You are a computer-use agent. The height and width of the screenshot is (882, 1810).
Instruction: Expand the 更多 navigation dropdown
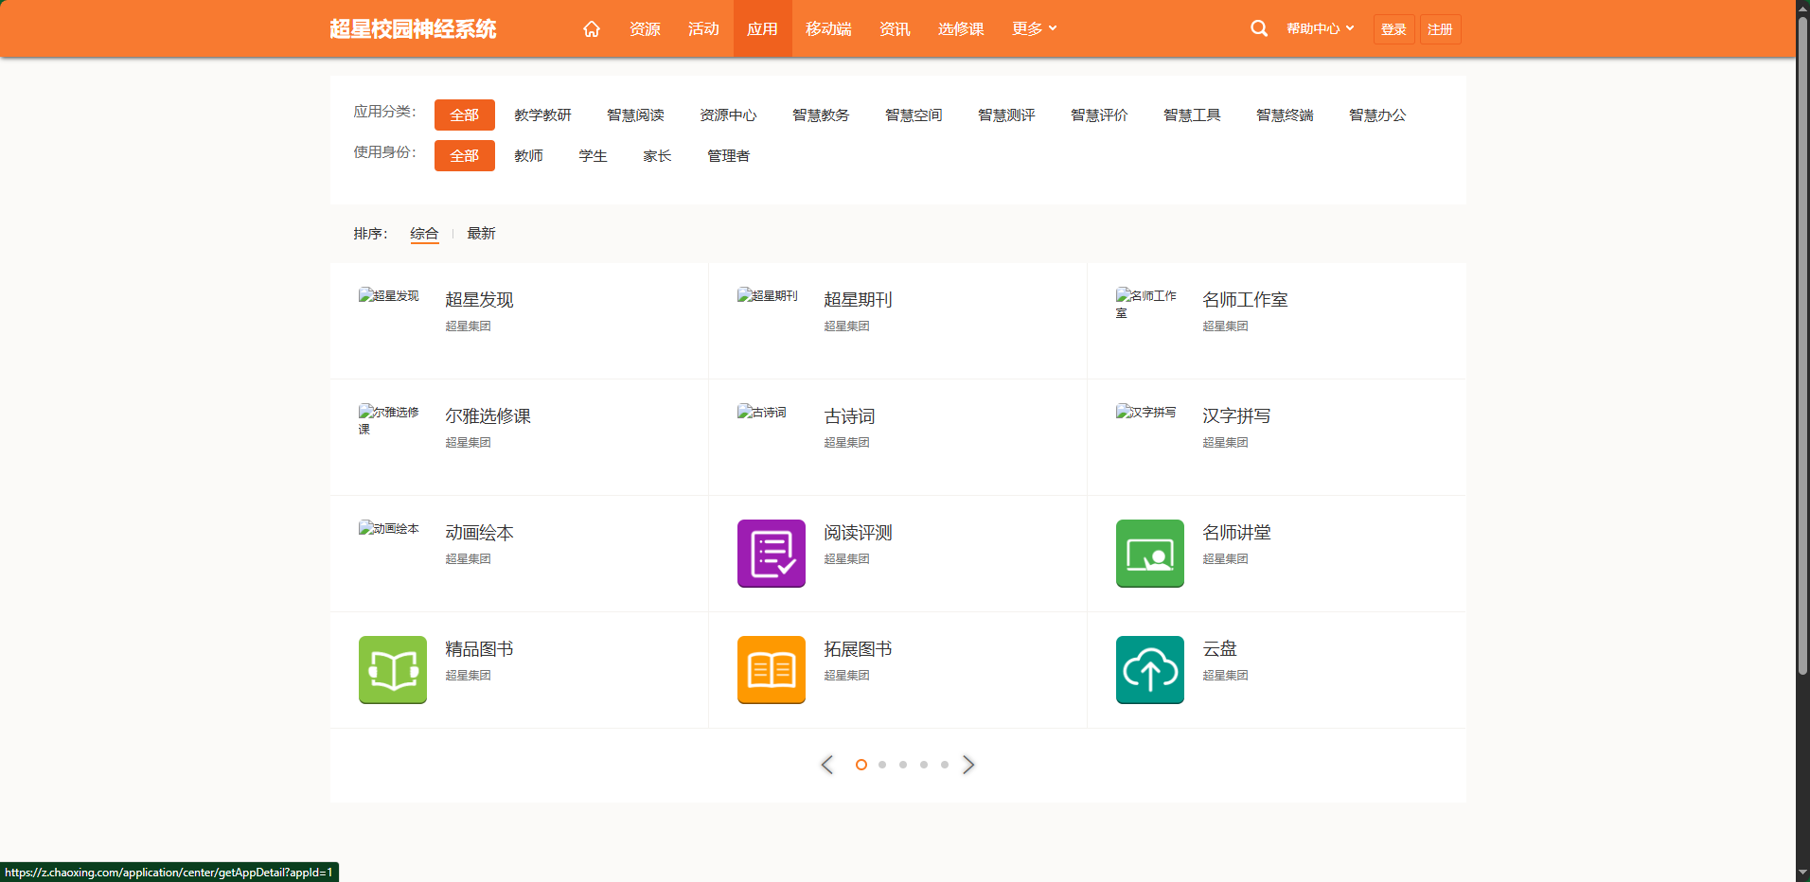(x=1034, y=29)
